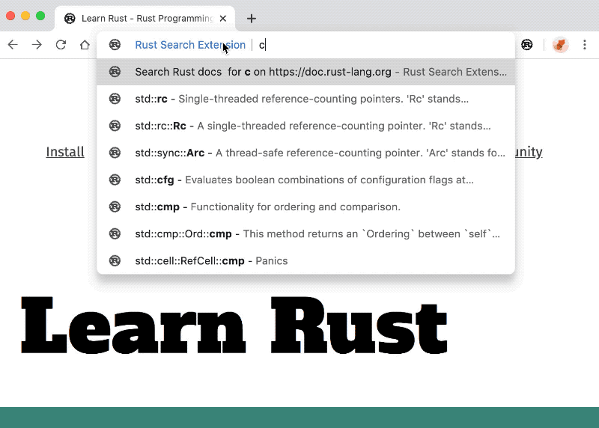Open the Chrome three-dot menu
599x428 pixels.
tap(585, 45)
